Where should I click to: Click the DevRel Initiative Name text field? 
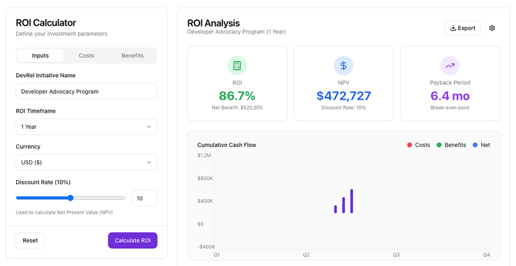(86, 91)
